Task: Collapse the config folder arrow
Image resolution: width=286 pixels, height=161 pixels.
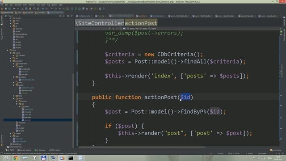Action: tap(13, 67)
